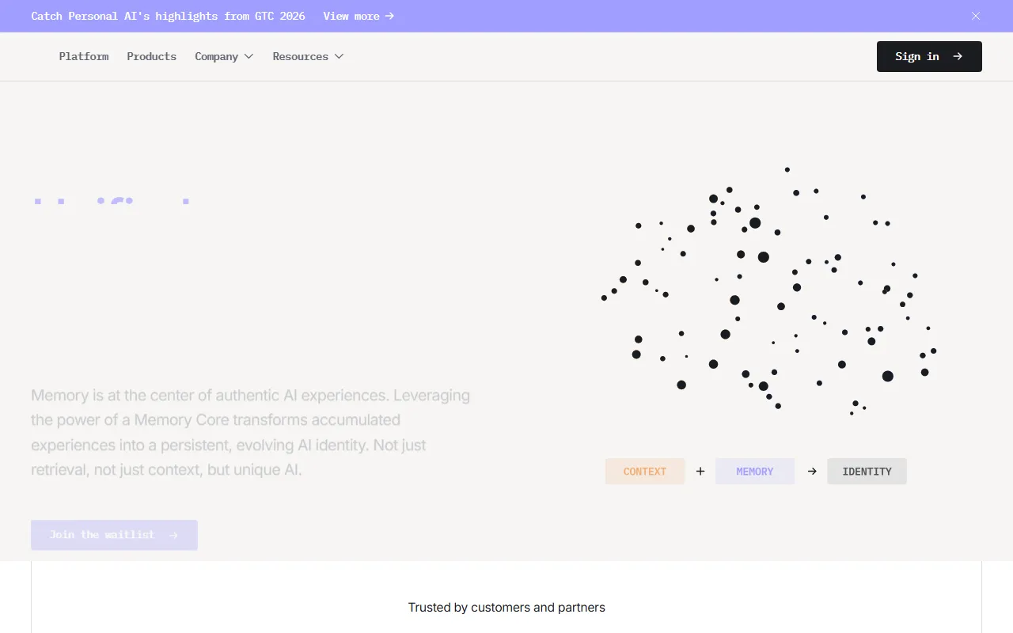
Task: Follow the View more link in banner
Action: (351, 16)
